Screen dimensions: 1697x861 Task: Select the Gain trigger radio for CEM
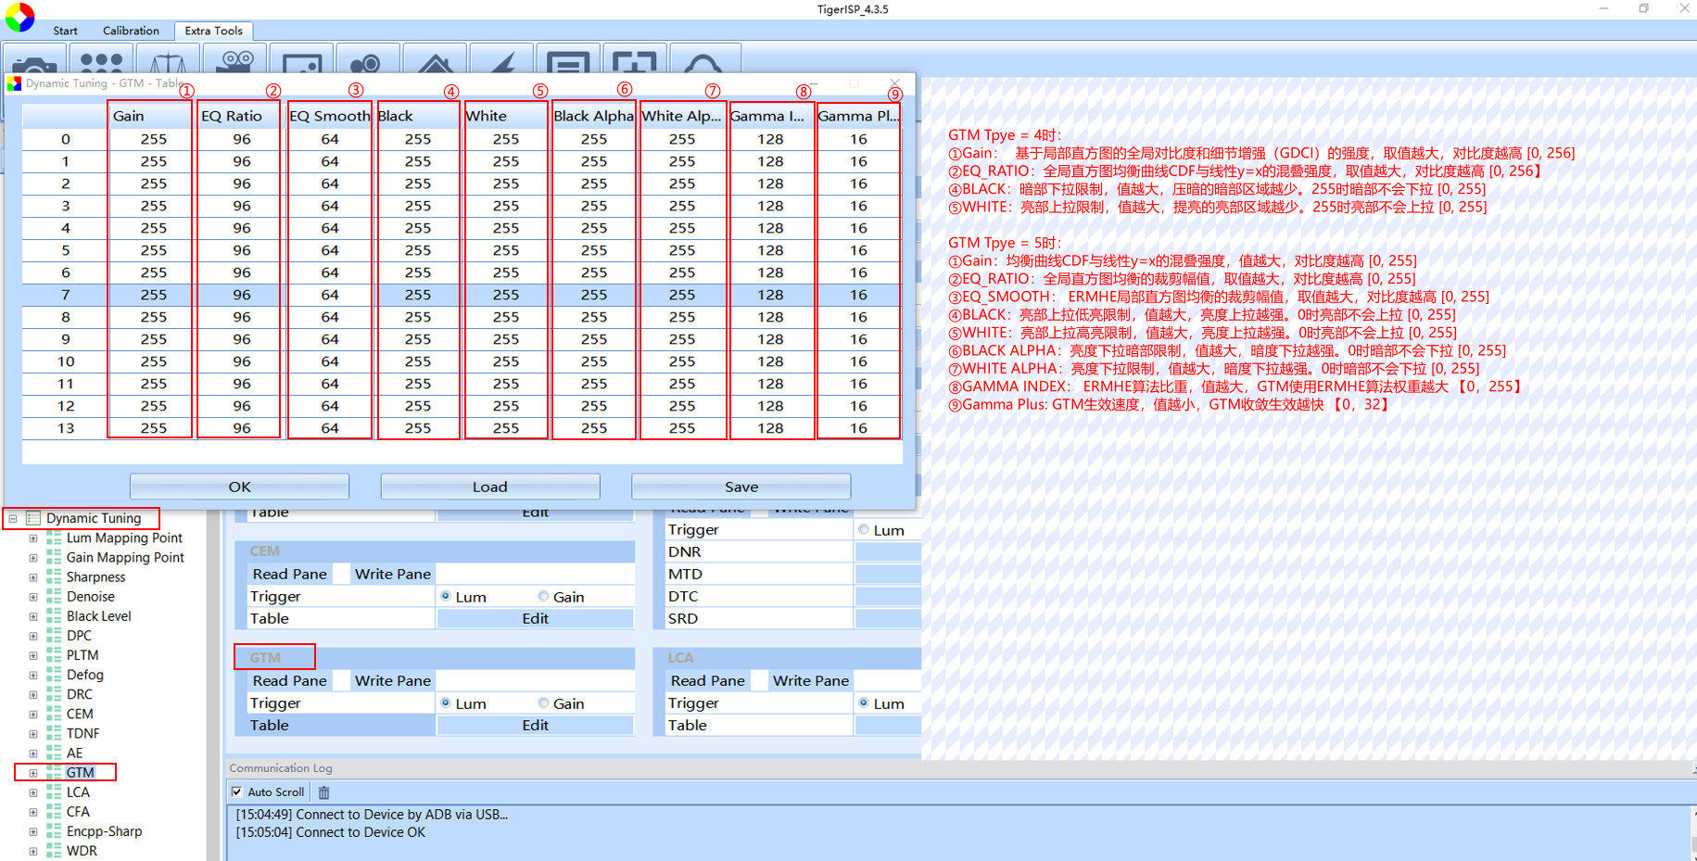click(543, 597)
